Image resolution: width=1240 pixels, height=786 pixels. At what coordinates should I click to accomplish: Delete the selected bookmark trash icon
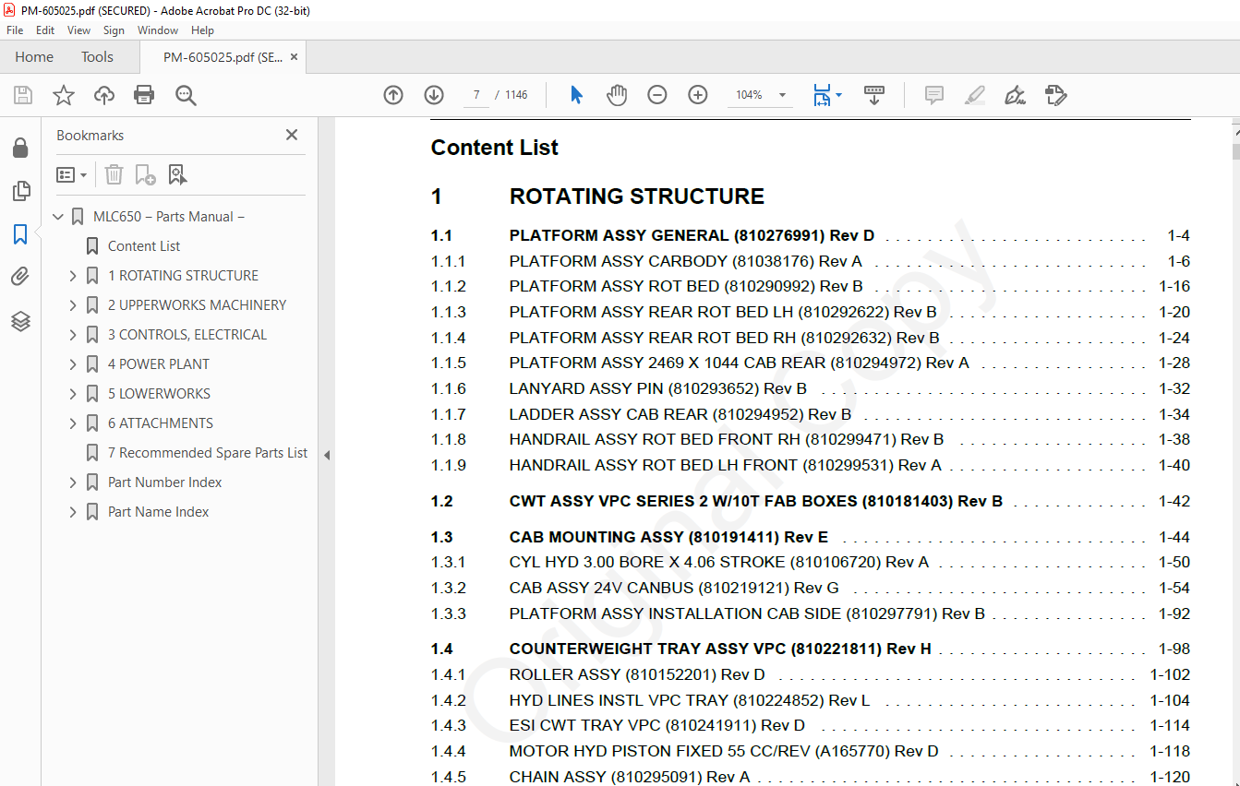pos(114,174)
